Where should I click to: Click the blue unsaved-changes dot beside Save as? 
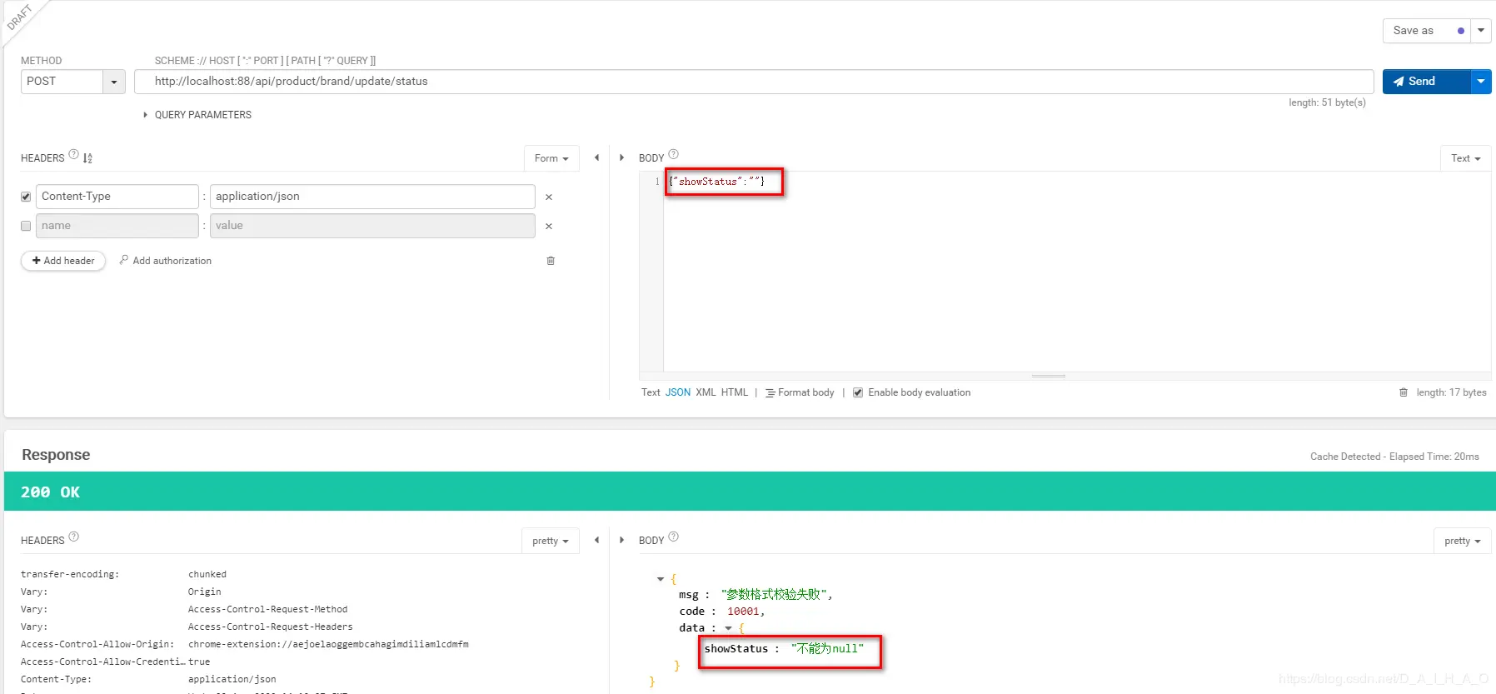pyautogui.click(x=1461, y=31)
